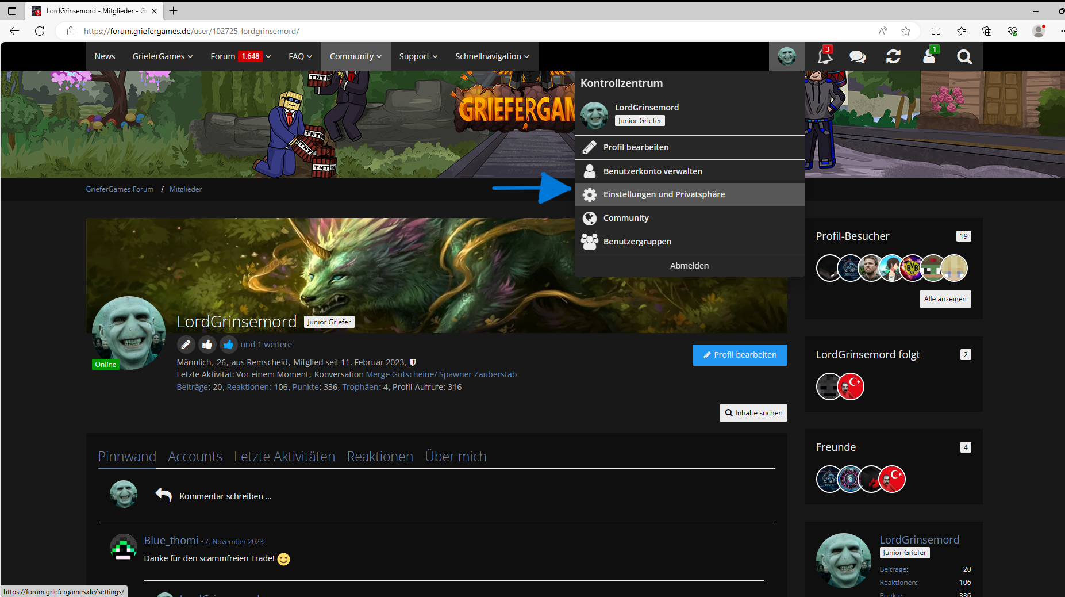
Task: Open the LordGrinsemord name in Kontrollzentrum
Action: [647, 108]
